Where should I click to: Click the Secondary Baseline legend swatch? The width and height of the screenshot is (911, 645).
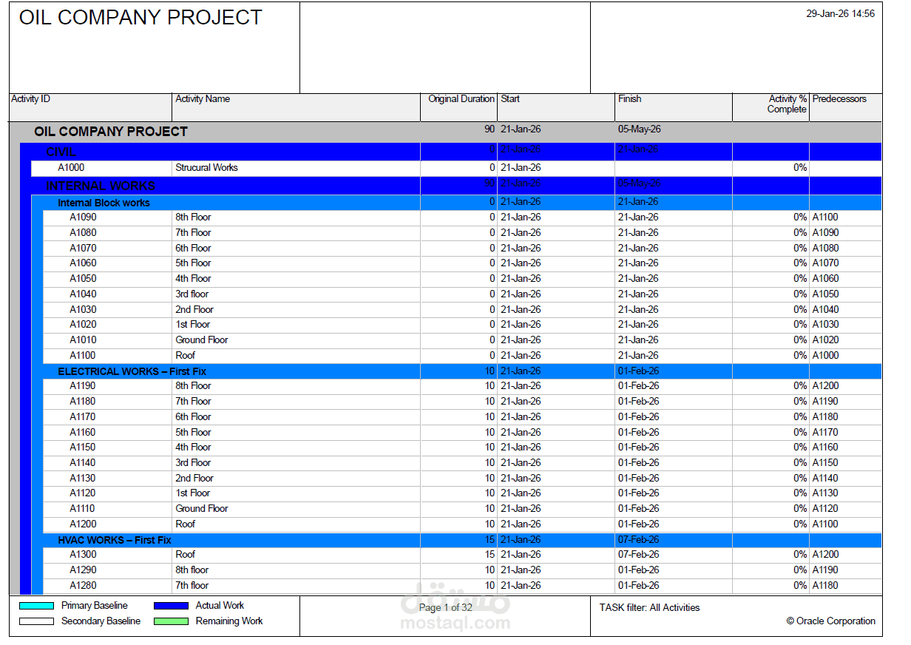(37, 621)
